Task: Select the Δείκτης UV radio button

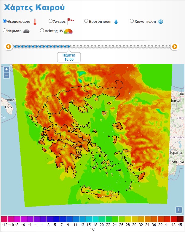Action: 42,30
